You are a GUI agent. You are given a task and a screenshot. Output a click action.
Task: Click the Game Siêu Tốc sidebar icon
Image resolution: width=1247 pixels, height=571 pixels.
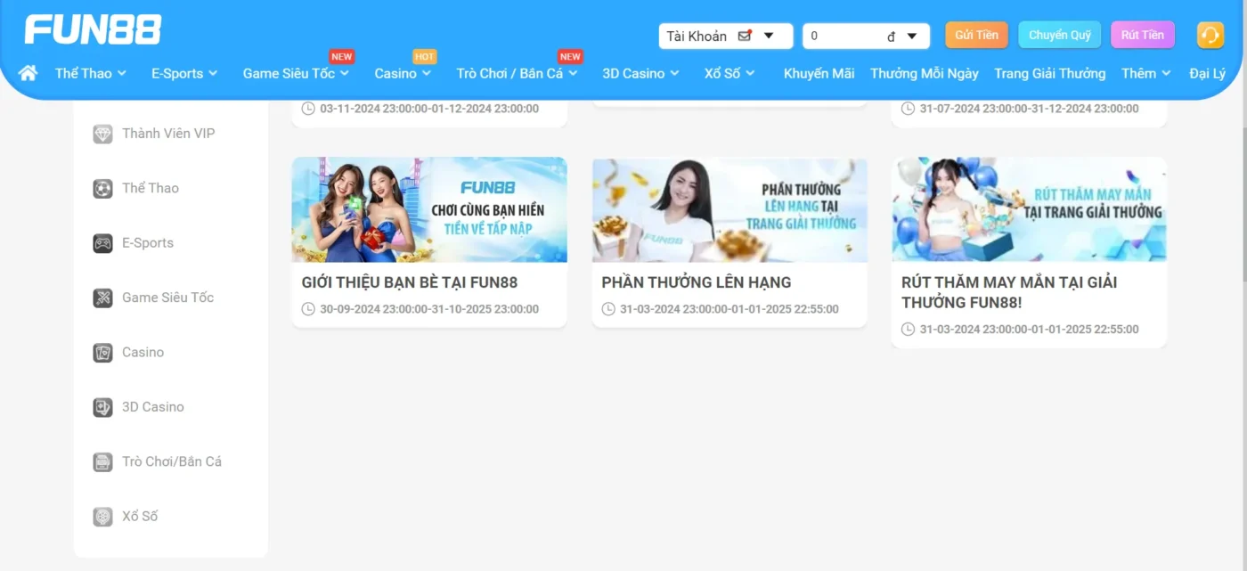tap(103, 298)
